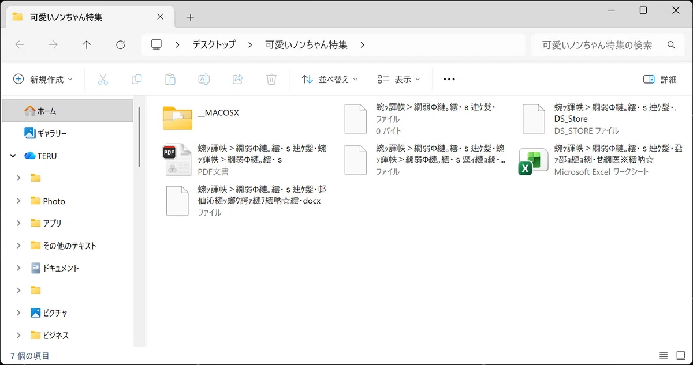This screenshot has height=365, width=693.
Task: Click the PC monitor icon in address bar
Action: point(156,45)
